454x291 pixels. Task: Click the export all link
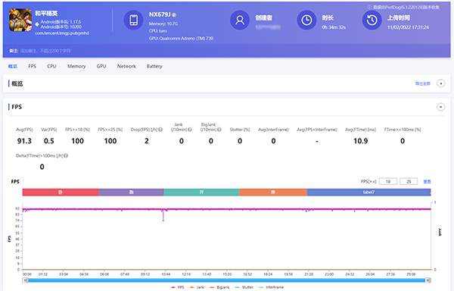(x=423, y=83)
